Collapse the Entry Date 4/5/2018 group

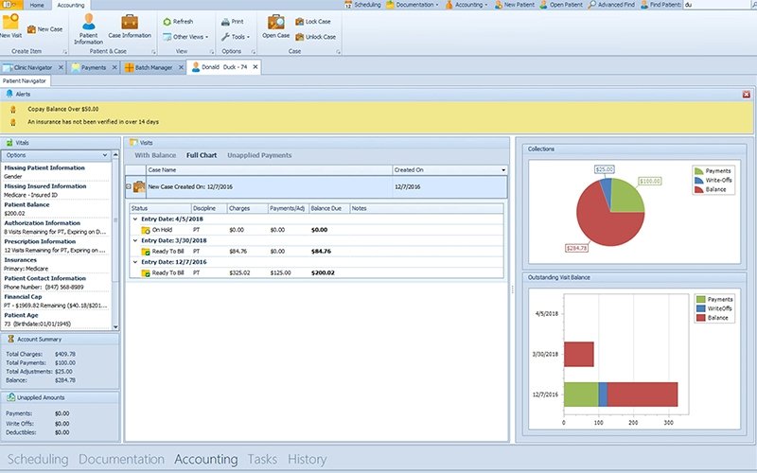click(133, 219)
